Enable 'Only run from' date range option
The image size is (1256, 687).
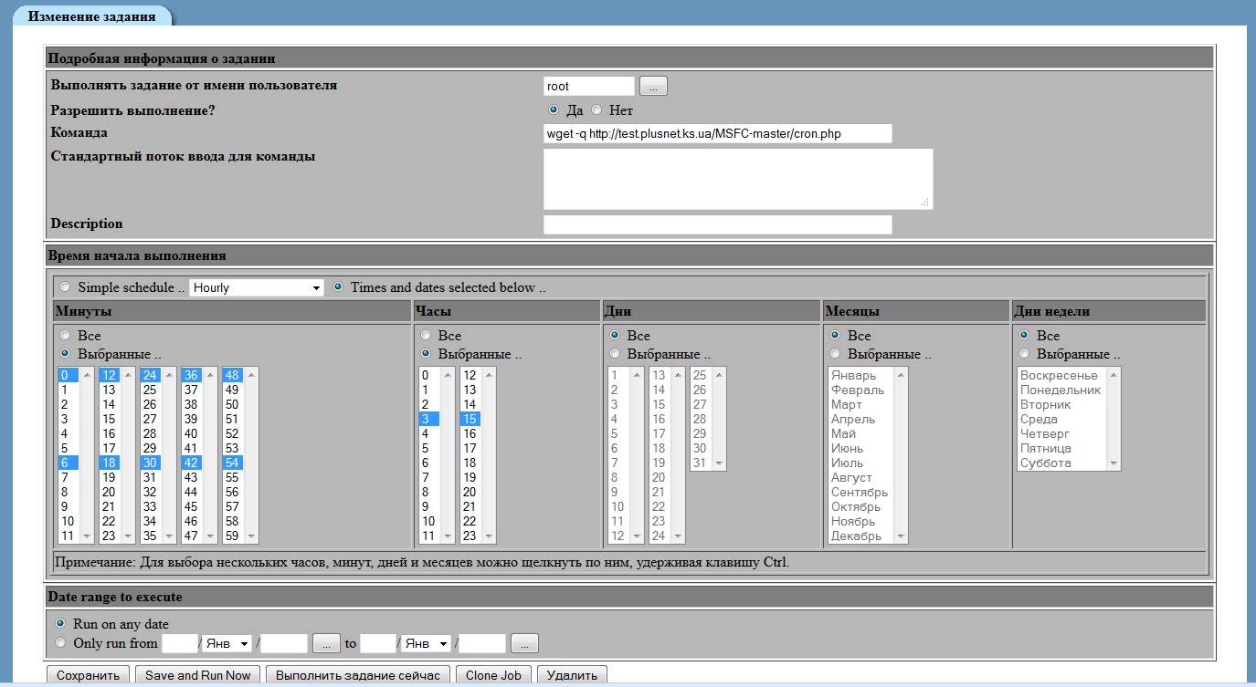pyautogui.click(x=60, y=643)
